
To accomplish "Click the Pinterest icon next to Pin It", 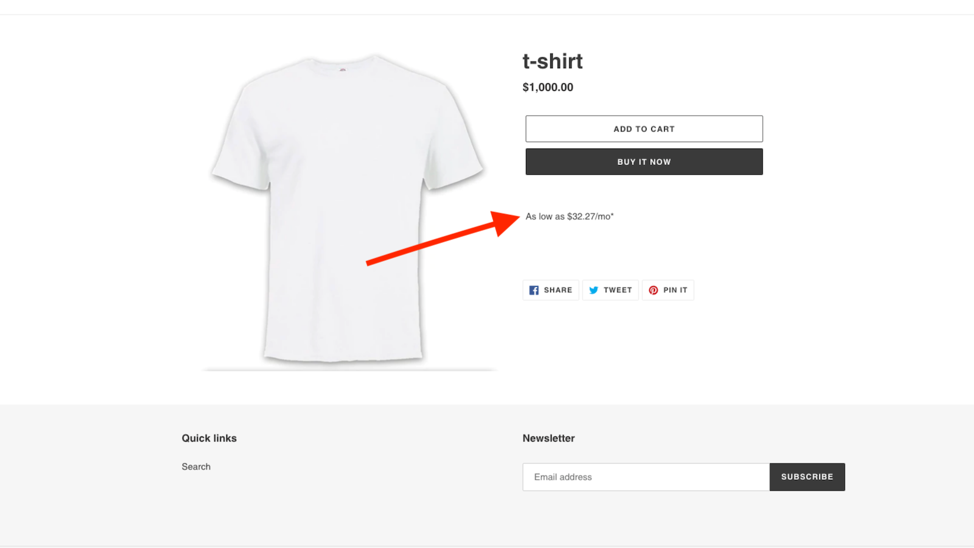I will (x=653, y=290).
